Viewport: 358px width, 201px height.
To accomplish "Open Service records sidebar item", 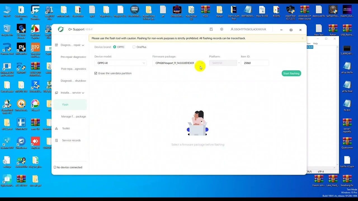I will point(71,140).
